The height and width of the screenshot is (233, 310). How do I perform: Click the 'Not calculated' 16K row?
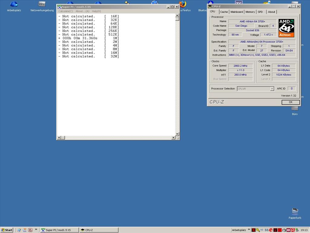pyautogui.click(x=89, y=16)
